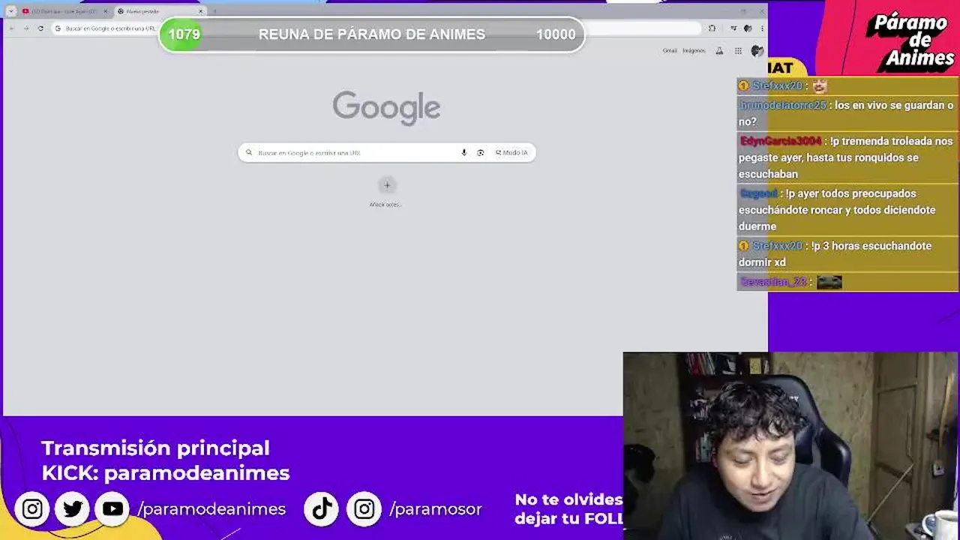
Task: Add a shortcut with plus tile
Action: 387,185
